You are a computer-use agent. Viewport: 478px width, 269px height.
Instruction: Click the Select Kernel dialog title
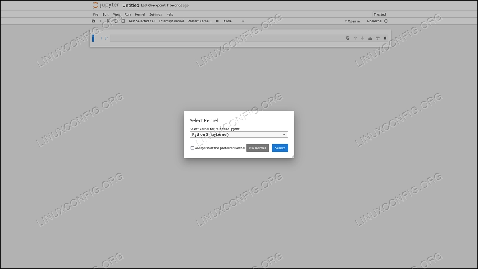[204, 120]
